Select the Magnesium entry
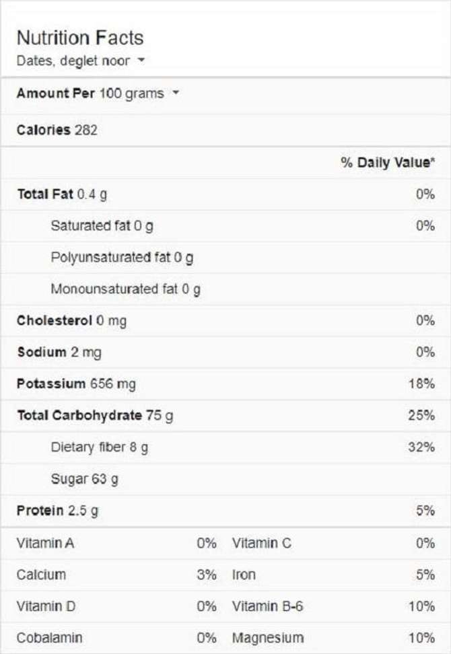451x654 pixels. [x=268, y=637]
